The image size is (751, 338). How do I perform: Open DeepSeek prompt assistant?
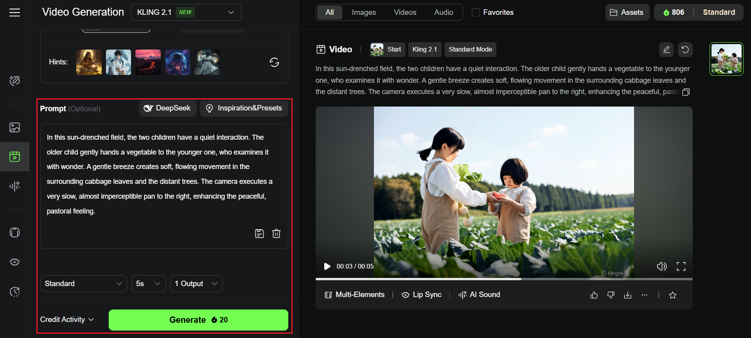coord(168,108)
